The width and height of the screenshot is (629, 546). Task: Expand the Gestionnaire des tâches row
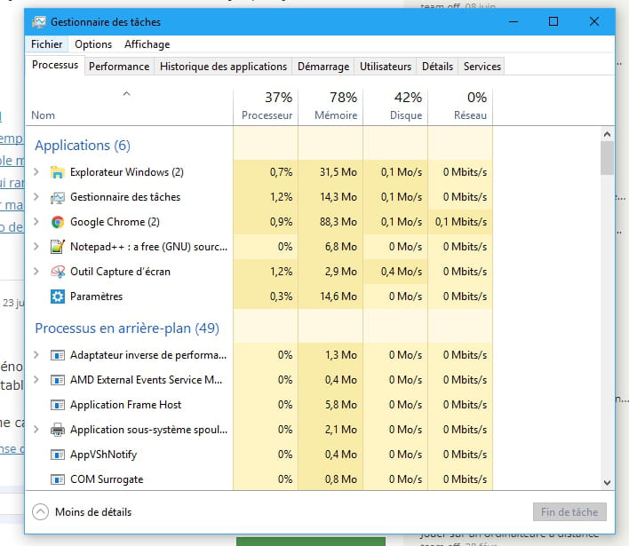tap(36, 197)
